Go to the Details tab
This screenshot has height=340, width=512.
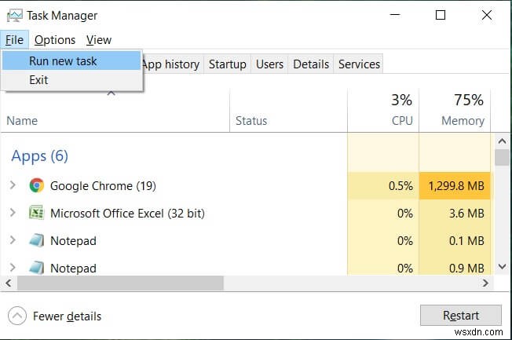tap(311, 64)
